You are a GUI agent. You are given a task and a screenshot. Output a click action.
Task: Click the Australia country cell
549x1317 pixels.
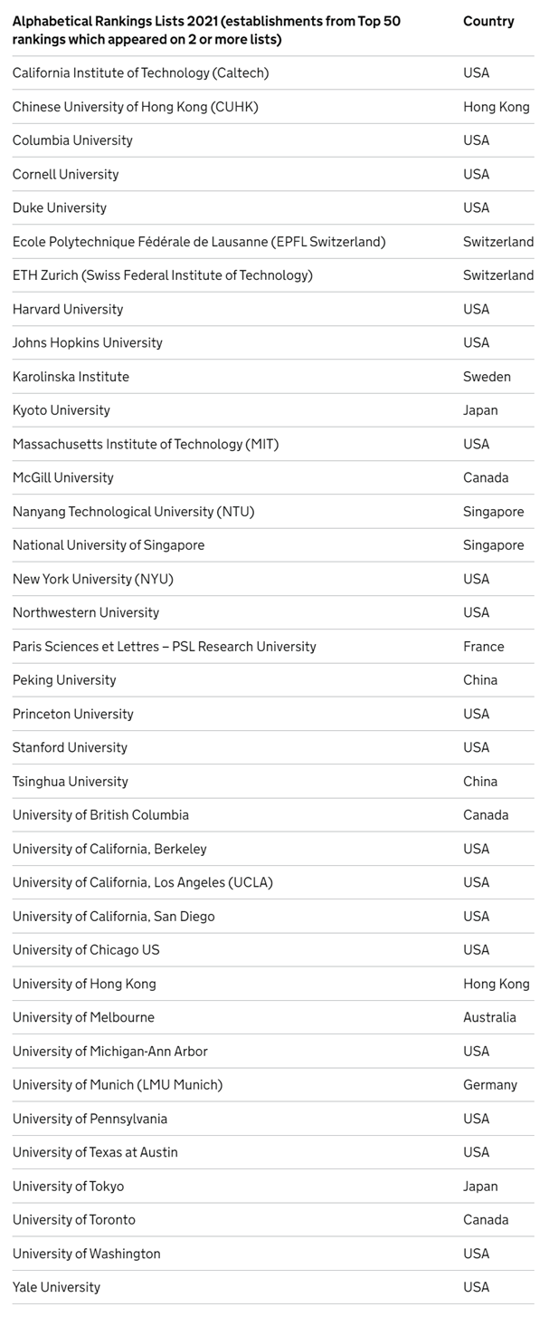(x=489, y=1017)
